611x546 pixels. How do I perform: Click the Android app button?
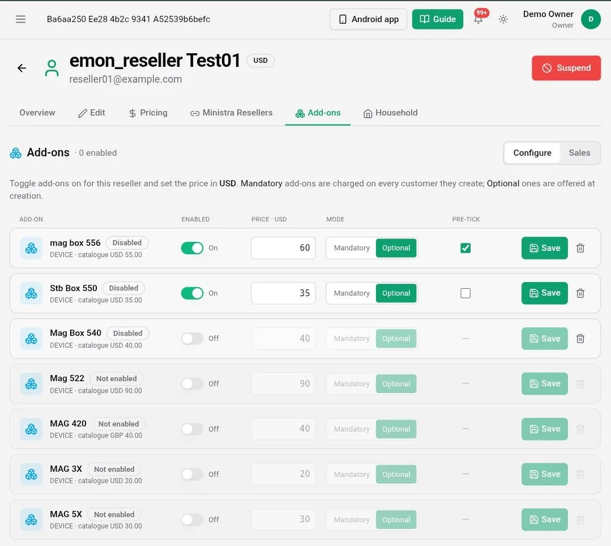tap(368, 19)
